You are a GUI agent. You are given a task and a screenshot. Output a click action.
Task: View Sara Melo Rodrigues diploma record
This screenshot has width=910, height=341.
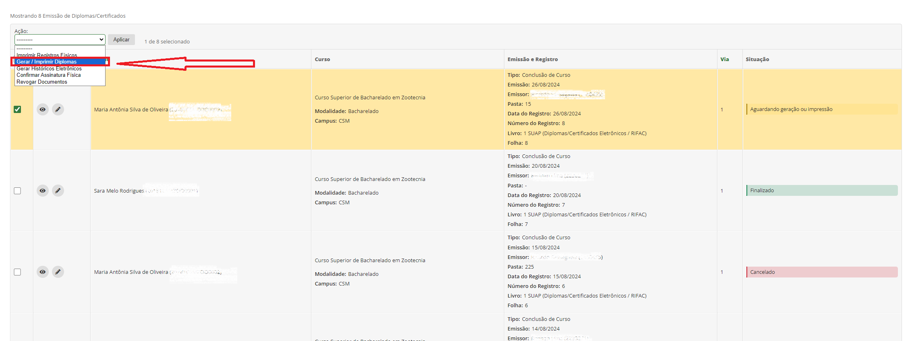pos(43,191)
